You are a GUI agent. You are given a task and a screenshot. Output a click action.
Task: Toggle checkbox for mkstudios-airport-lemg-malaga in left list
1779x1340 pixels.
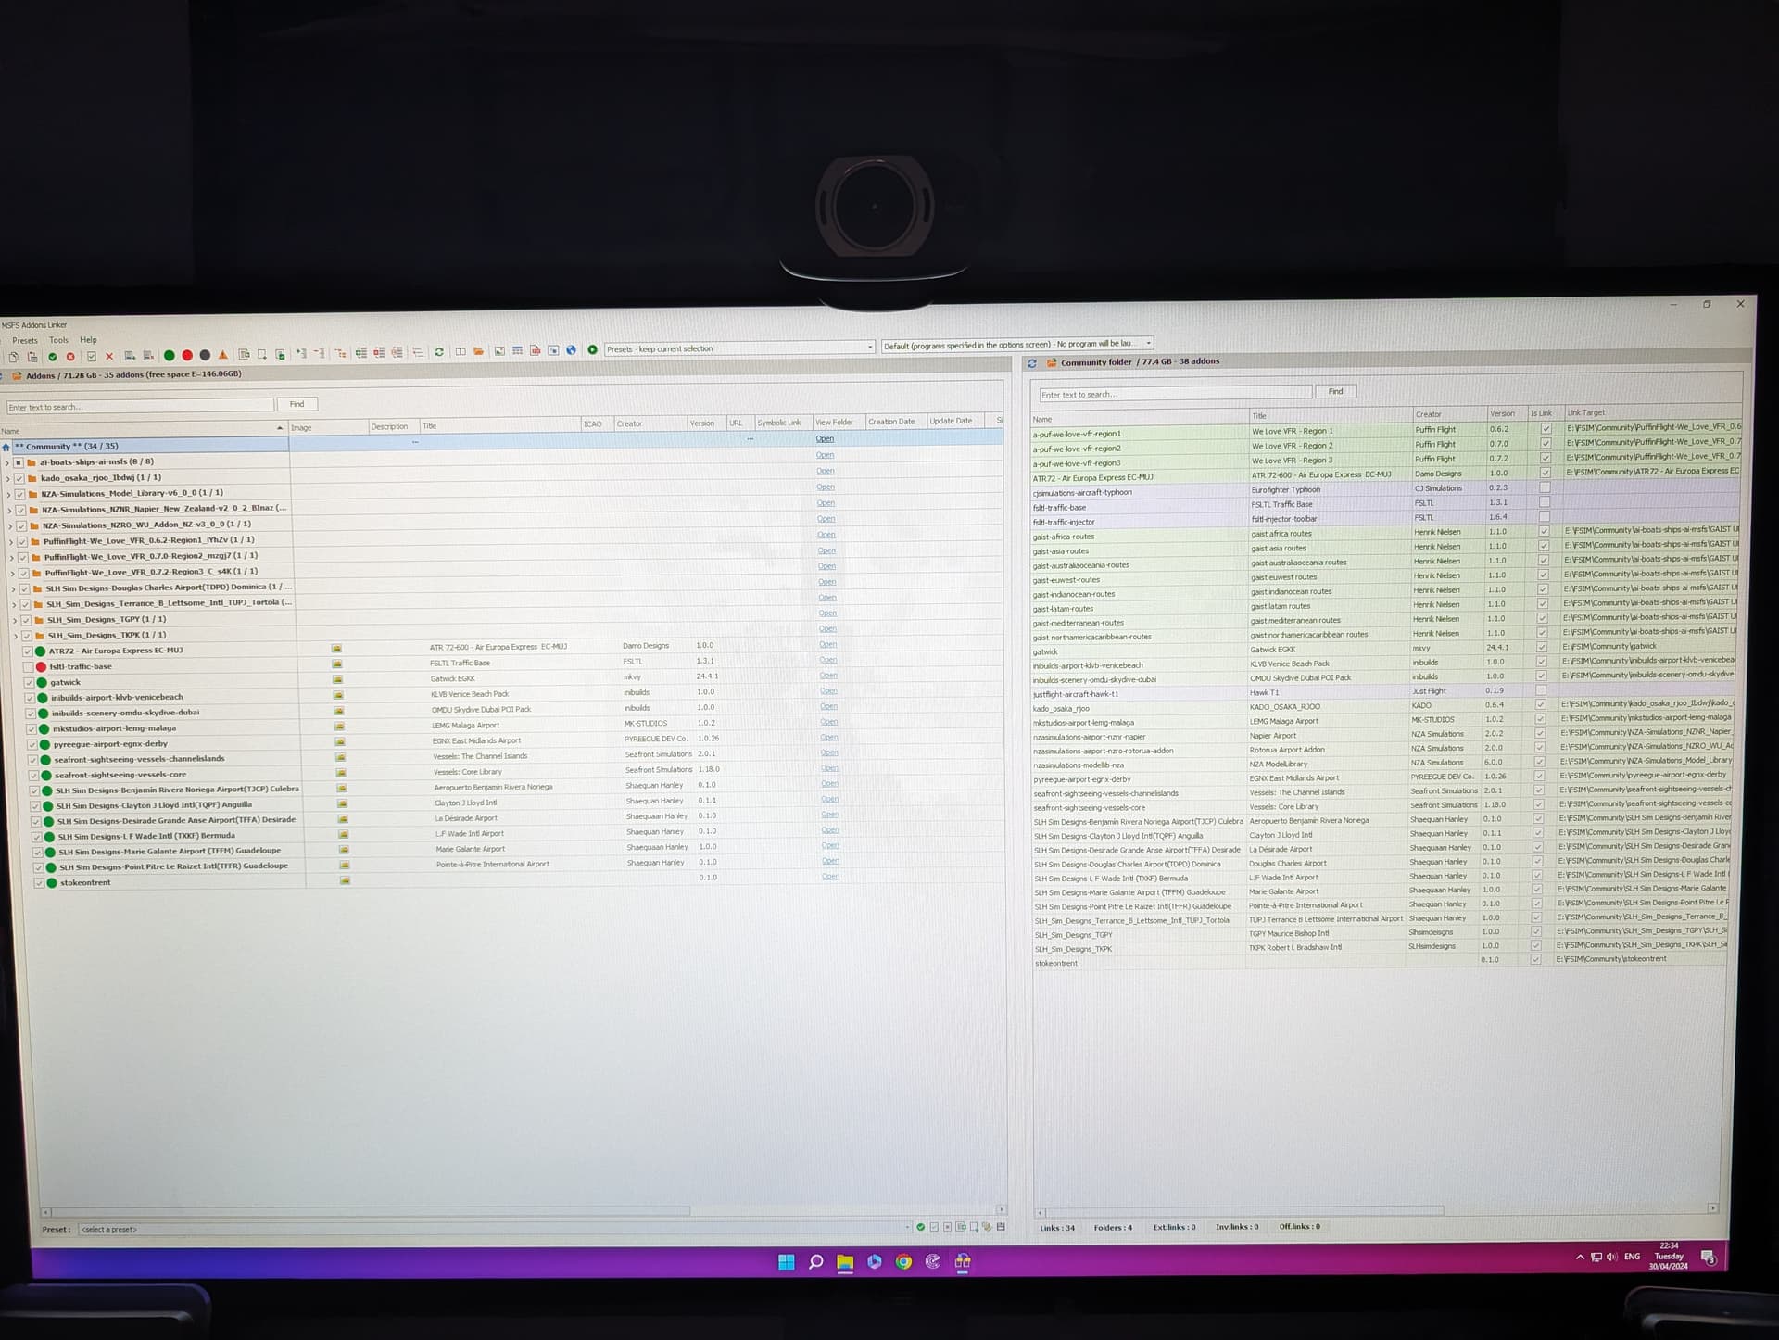30,729
